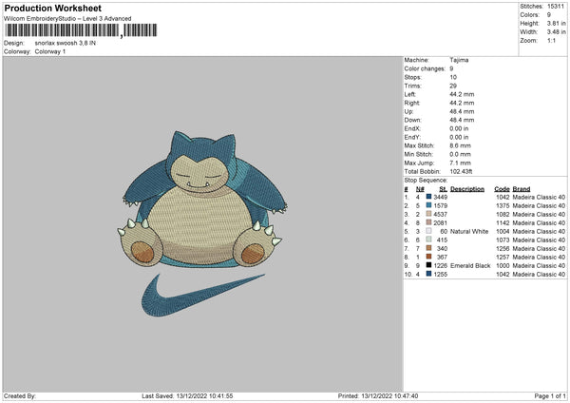Click thread code '1142' in stop sequence
570x403 pixels.
pyautogui.click(x=503, y=222)
